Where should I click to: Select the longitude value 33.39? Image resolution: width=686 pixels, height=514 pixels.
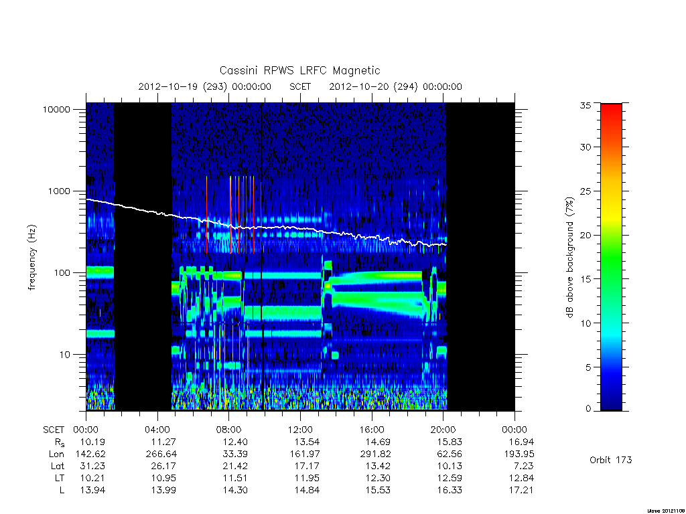235,454
